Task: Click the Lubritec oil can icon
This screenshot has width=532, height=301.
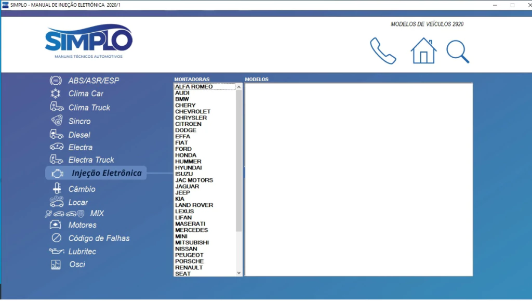Action: pos(57,251)
